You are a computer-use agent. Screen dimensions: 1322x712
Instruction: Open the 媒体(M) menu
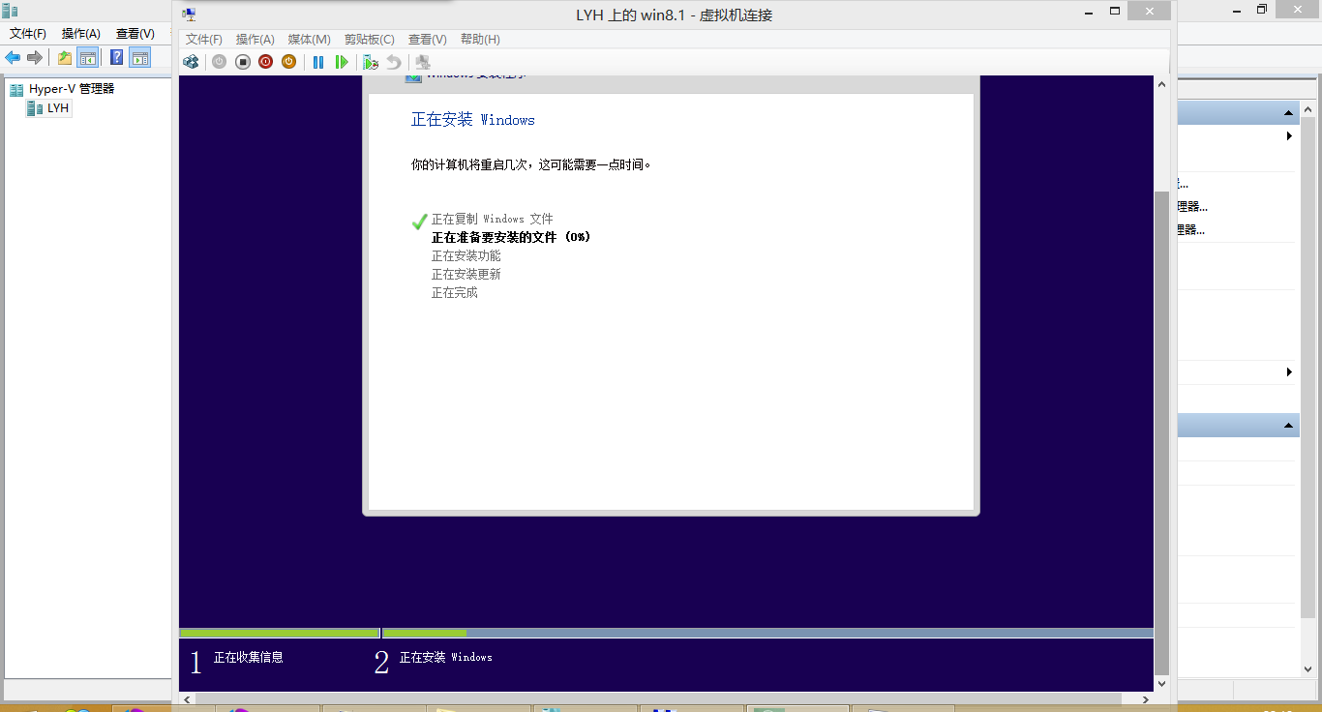click(x=310, y=40)
